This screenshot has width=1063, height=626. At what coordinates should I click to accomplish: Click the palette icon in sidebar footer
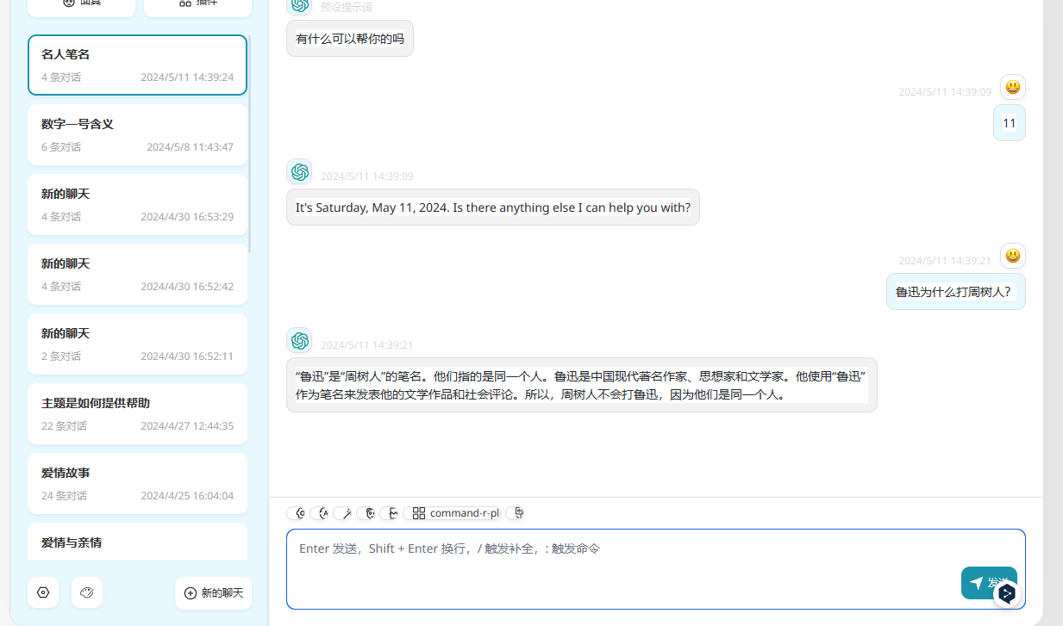click(87, 592)
